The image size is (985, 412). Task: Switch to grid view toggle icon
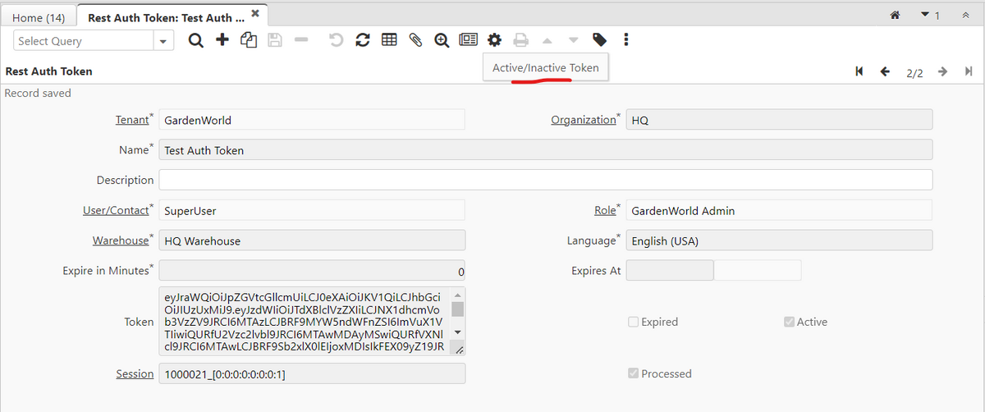pos(389,40)
